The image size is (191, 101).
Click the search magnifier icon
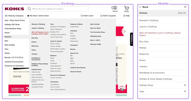[x=29, y=9]
